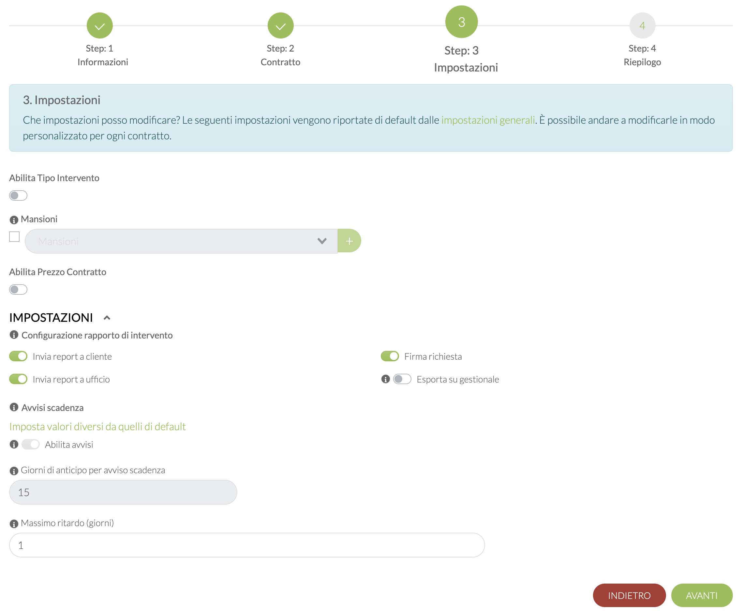Click the AVANTI button

coord(701,595)
